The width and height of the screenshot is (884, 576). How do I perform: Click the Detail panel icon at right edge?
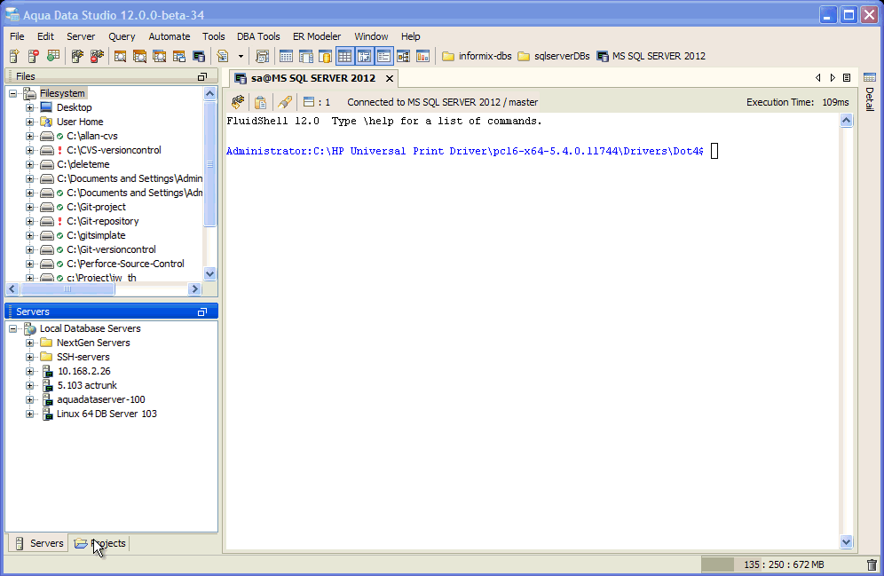tap(870, 77)
